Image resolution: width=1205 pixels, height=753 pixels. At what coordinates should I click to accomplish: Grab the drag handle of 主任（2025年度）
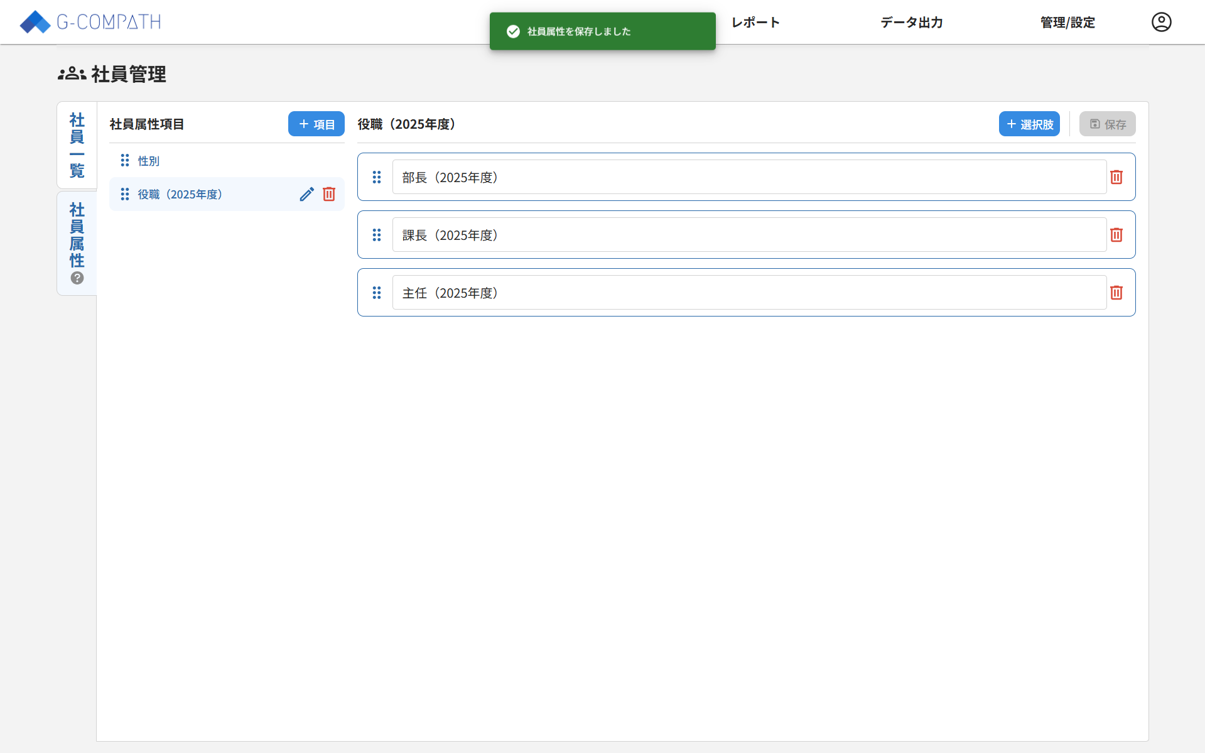[x=377, y=293]
